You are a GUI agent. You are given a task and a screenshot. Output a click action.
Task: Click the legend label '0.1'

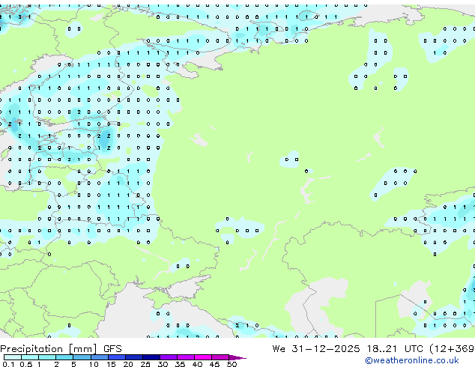(x=8, y=364)
